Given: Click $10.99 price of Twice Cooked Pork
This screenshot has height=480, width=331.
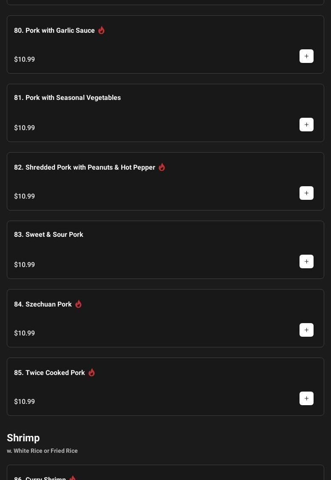Looking at the screenshot, I should pos(25,401).
